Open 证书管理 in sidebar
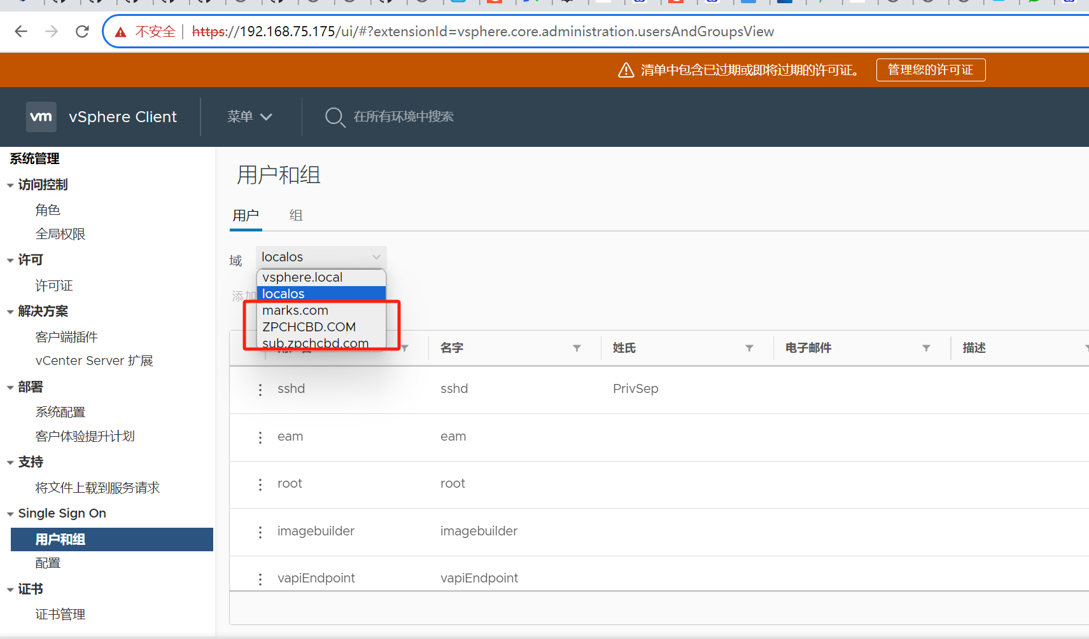1089x639 pixels. click(x=60, y=614)
